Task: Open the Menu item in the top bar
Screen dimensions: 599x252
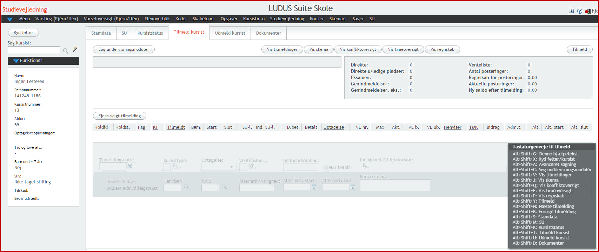Action: click(x=25, y=19)
